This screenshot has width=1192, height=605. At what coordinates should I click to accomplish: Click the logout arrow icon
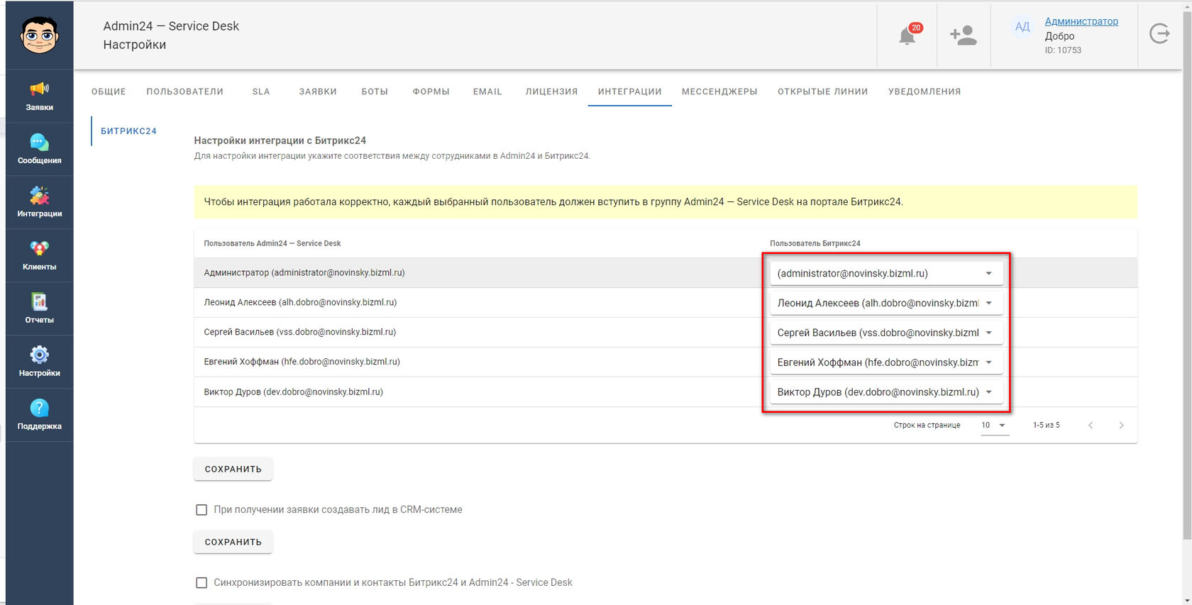(x=1159, y=33)
